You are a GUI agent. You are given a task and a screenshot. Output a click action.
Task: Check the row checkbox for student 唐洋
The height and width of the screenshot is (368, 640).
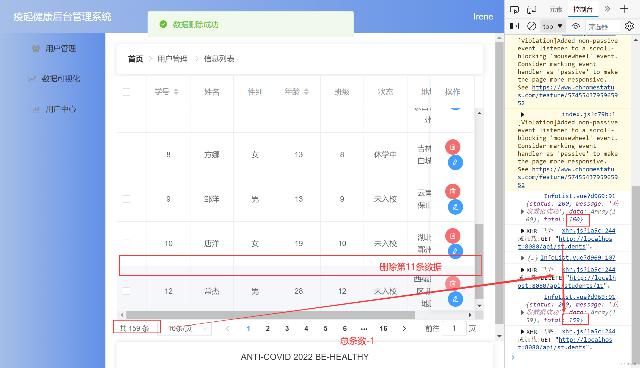coord(126,243)
